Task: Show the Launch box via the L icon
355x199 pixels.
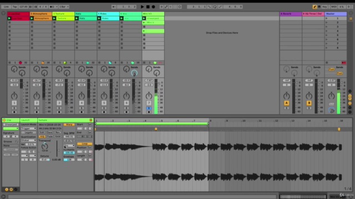Action: [x=7, y=189]
